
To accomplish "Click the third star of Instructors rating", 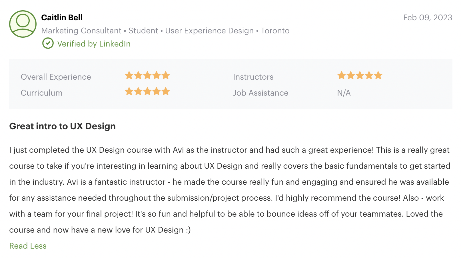I will pyautogui.click(x=360, y=75).
